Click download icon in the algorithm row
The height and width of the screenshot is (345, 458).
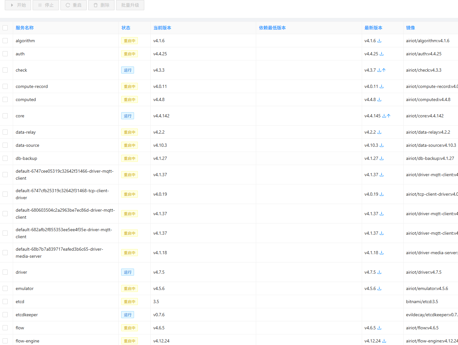(379, 41)
